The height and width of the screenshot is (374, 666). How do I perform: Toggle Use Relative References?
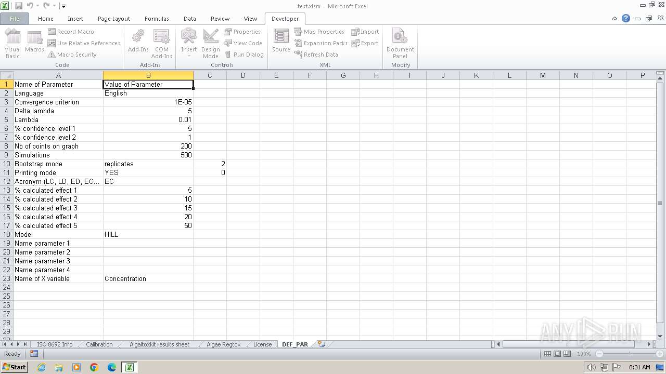coord(84,43)
